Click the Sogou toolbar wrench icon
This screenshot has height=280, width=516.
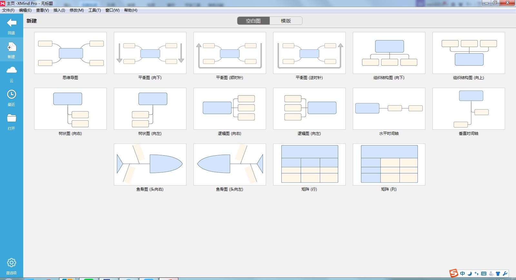tap(505, 274)
